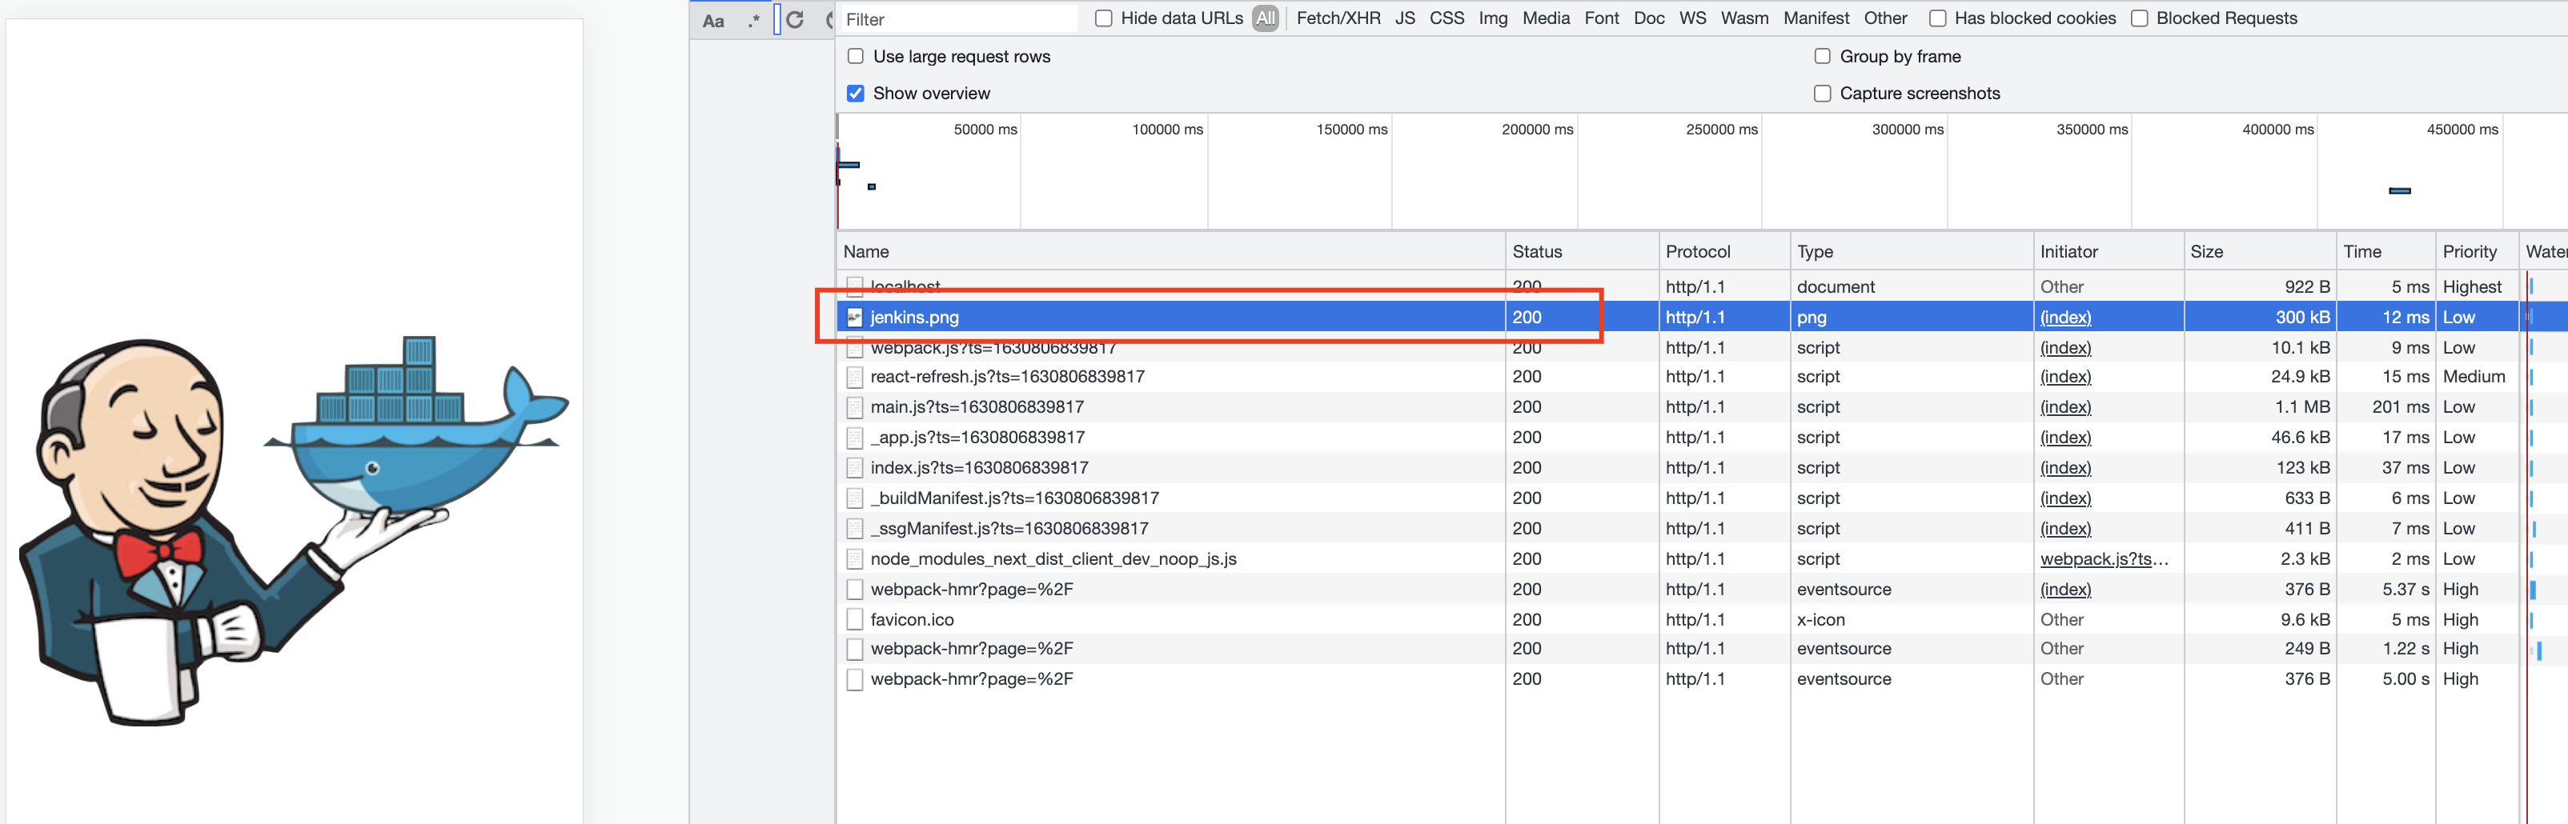Open webpack.js initiator link for node_modules row
The width and height of the screenshot is (2568, 824).
2104,559
